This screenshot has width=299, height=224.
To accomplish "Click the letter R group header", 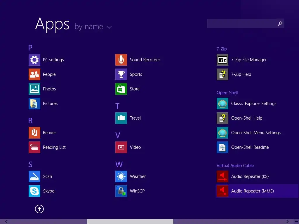I will tap(30, 120).
